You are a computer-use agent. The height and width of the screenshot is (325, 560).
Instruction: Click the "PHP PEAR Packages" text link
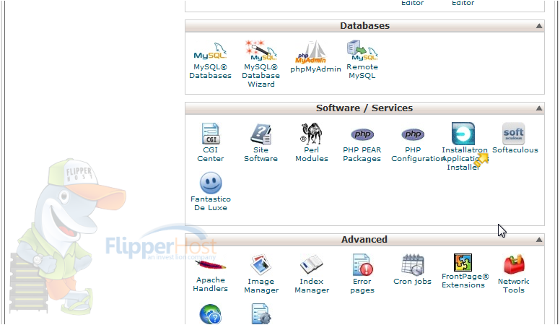(362, 154)
